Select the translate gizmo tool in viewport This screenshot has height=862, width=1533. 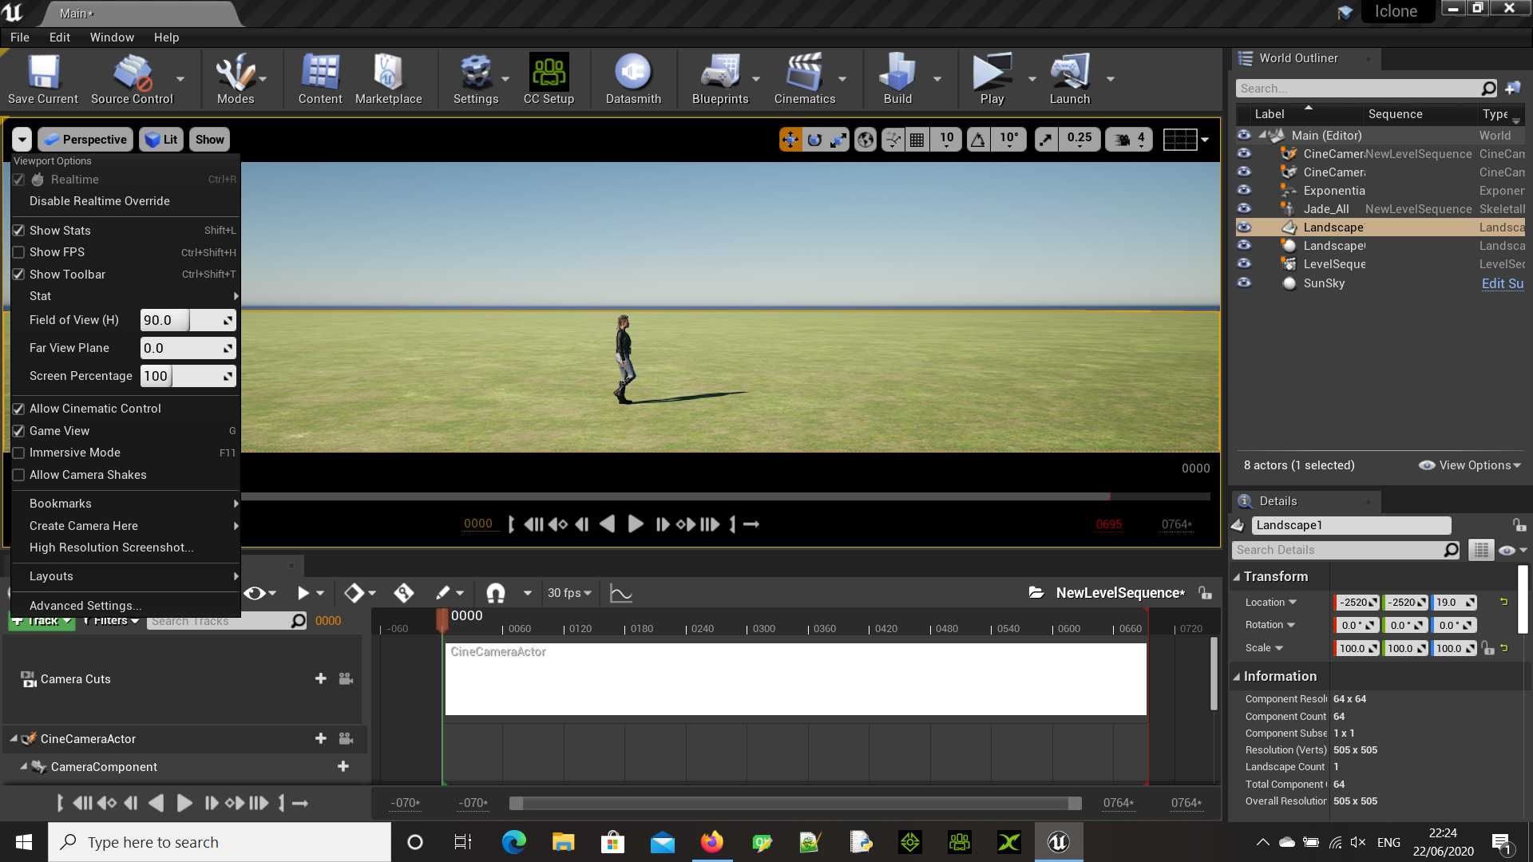point(790,140)
